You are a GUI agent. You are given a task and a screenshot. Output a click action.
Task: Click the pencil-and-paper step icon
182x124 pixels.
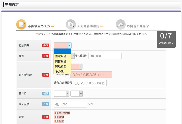pos(21,25)
